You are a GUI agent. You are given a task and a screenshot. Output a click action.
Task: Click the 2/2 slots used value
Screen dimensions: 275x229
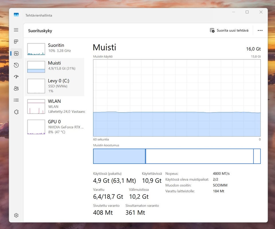pos(215,179)
